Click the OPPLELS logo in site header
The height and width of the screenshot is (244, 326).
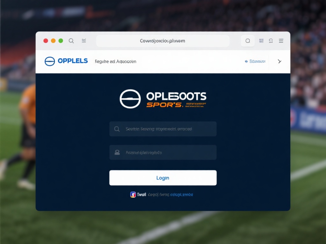coord(66,61)
